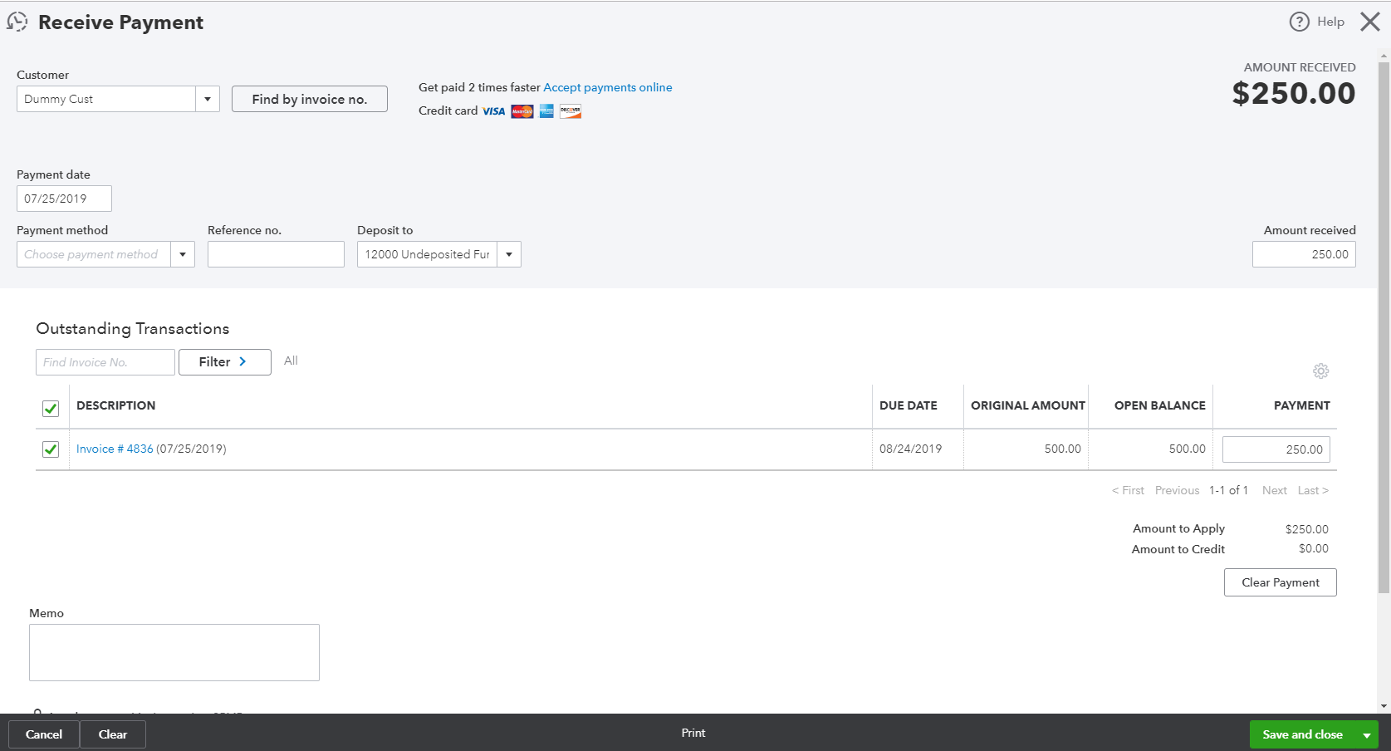Viewport: 1391px width, 751px height.
Task: Open Help via the question mark icon
Action: pyautogui.click(x=1299, y=22)
